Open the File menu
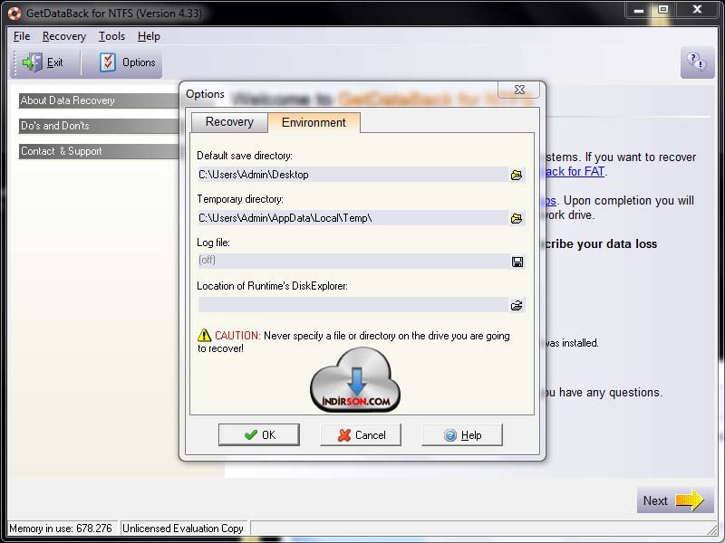This screenshot has height=543, width=725. click(22, 36)
